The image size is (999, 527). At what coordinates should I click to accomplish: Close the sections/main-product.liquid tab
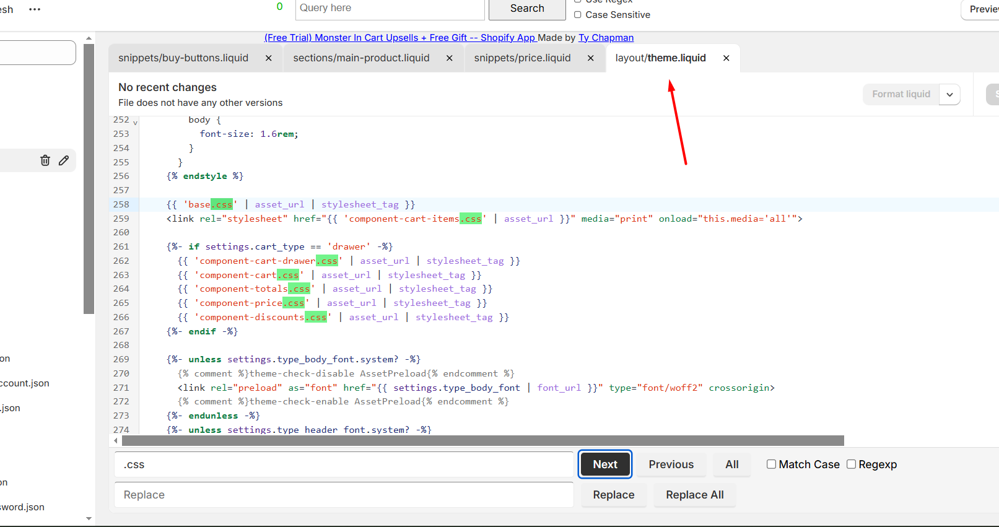click(x=450, y=58)
